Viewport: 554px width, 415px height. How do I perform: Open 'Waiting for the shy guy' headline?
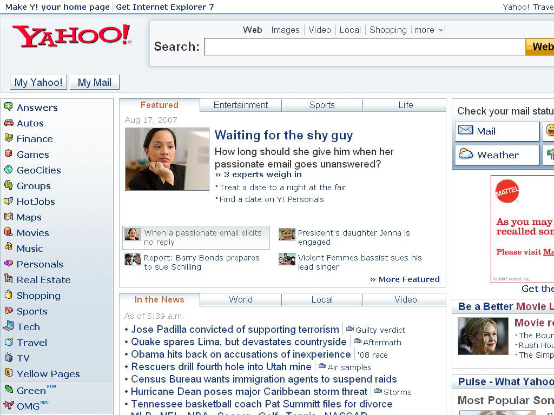283,136
